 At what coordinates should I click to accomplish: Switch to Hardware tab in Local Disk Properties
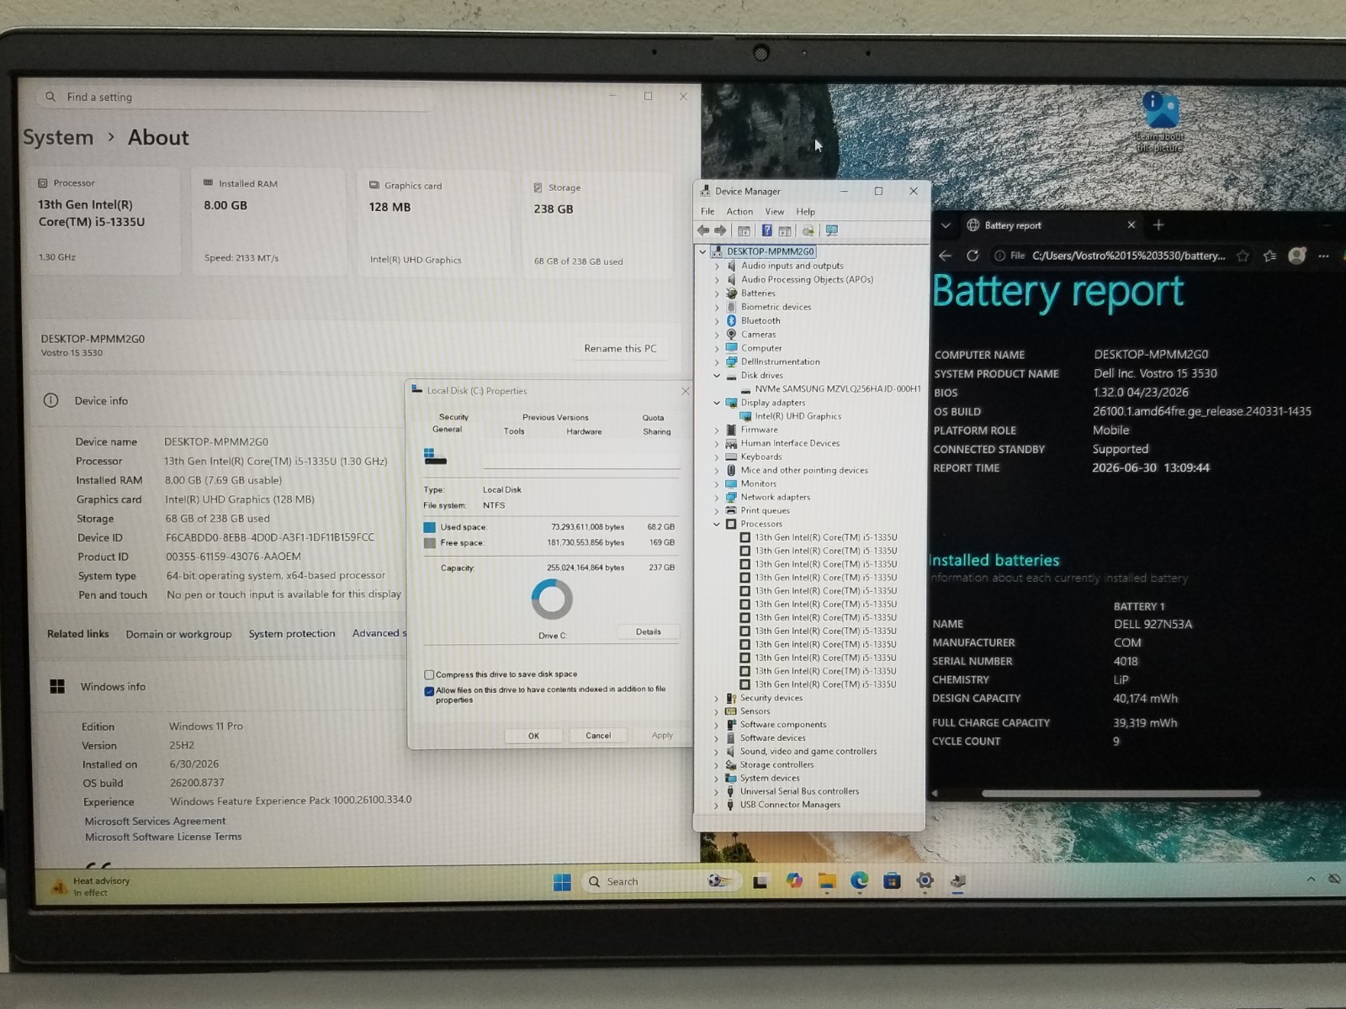tap(584, 431)
